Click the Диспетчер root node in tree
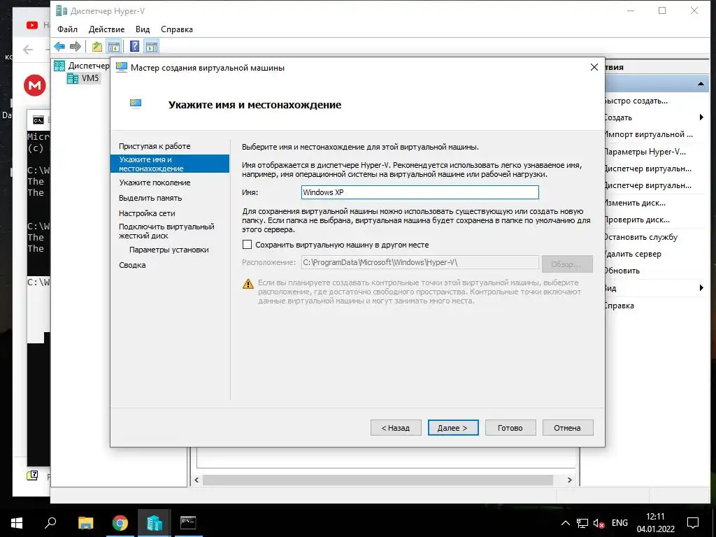The image size is (716, 537). click(89, 66)
